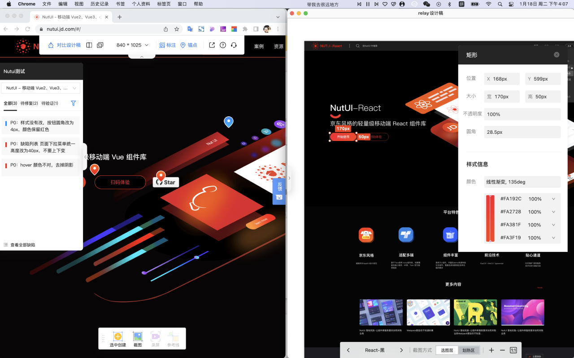Click the opacity 100% field

tap(522, 114)
